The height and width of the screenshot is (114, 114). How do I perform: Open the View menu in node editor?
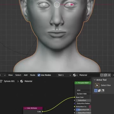click(x=10, y=75)
